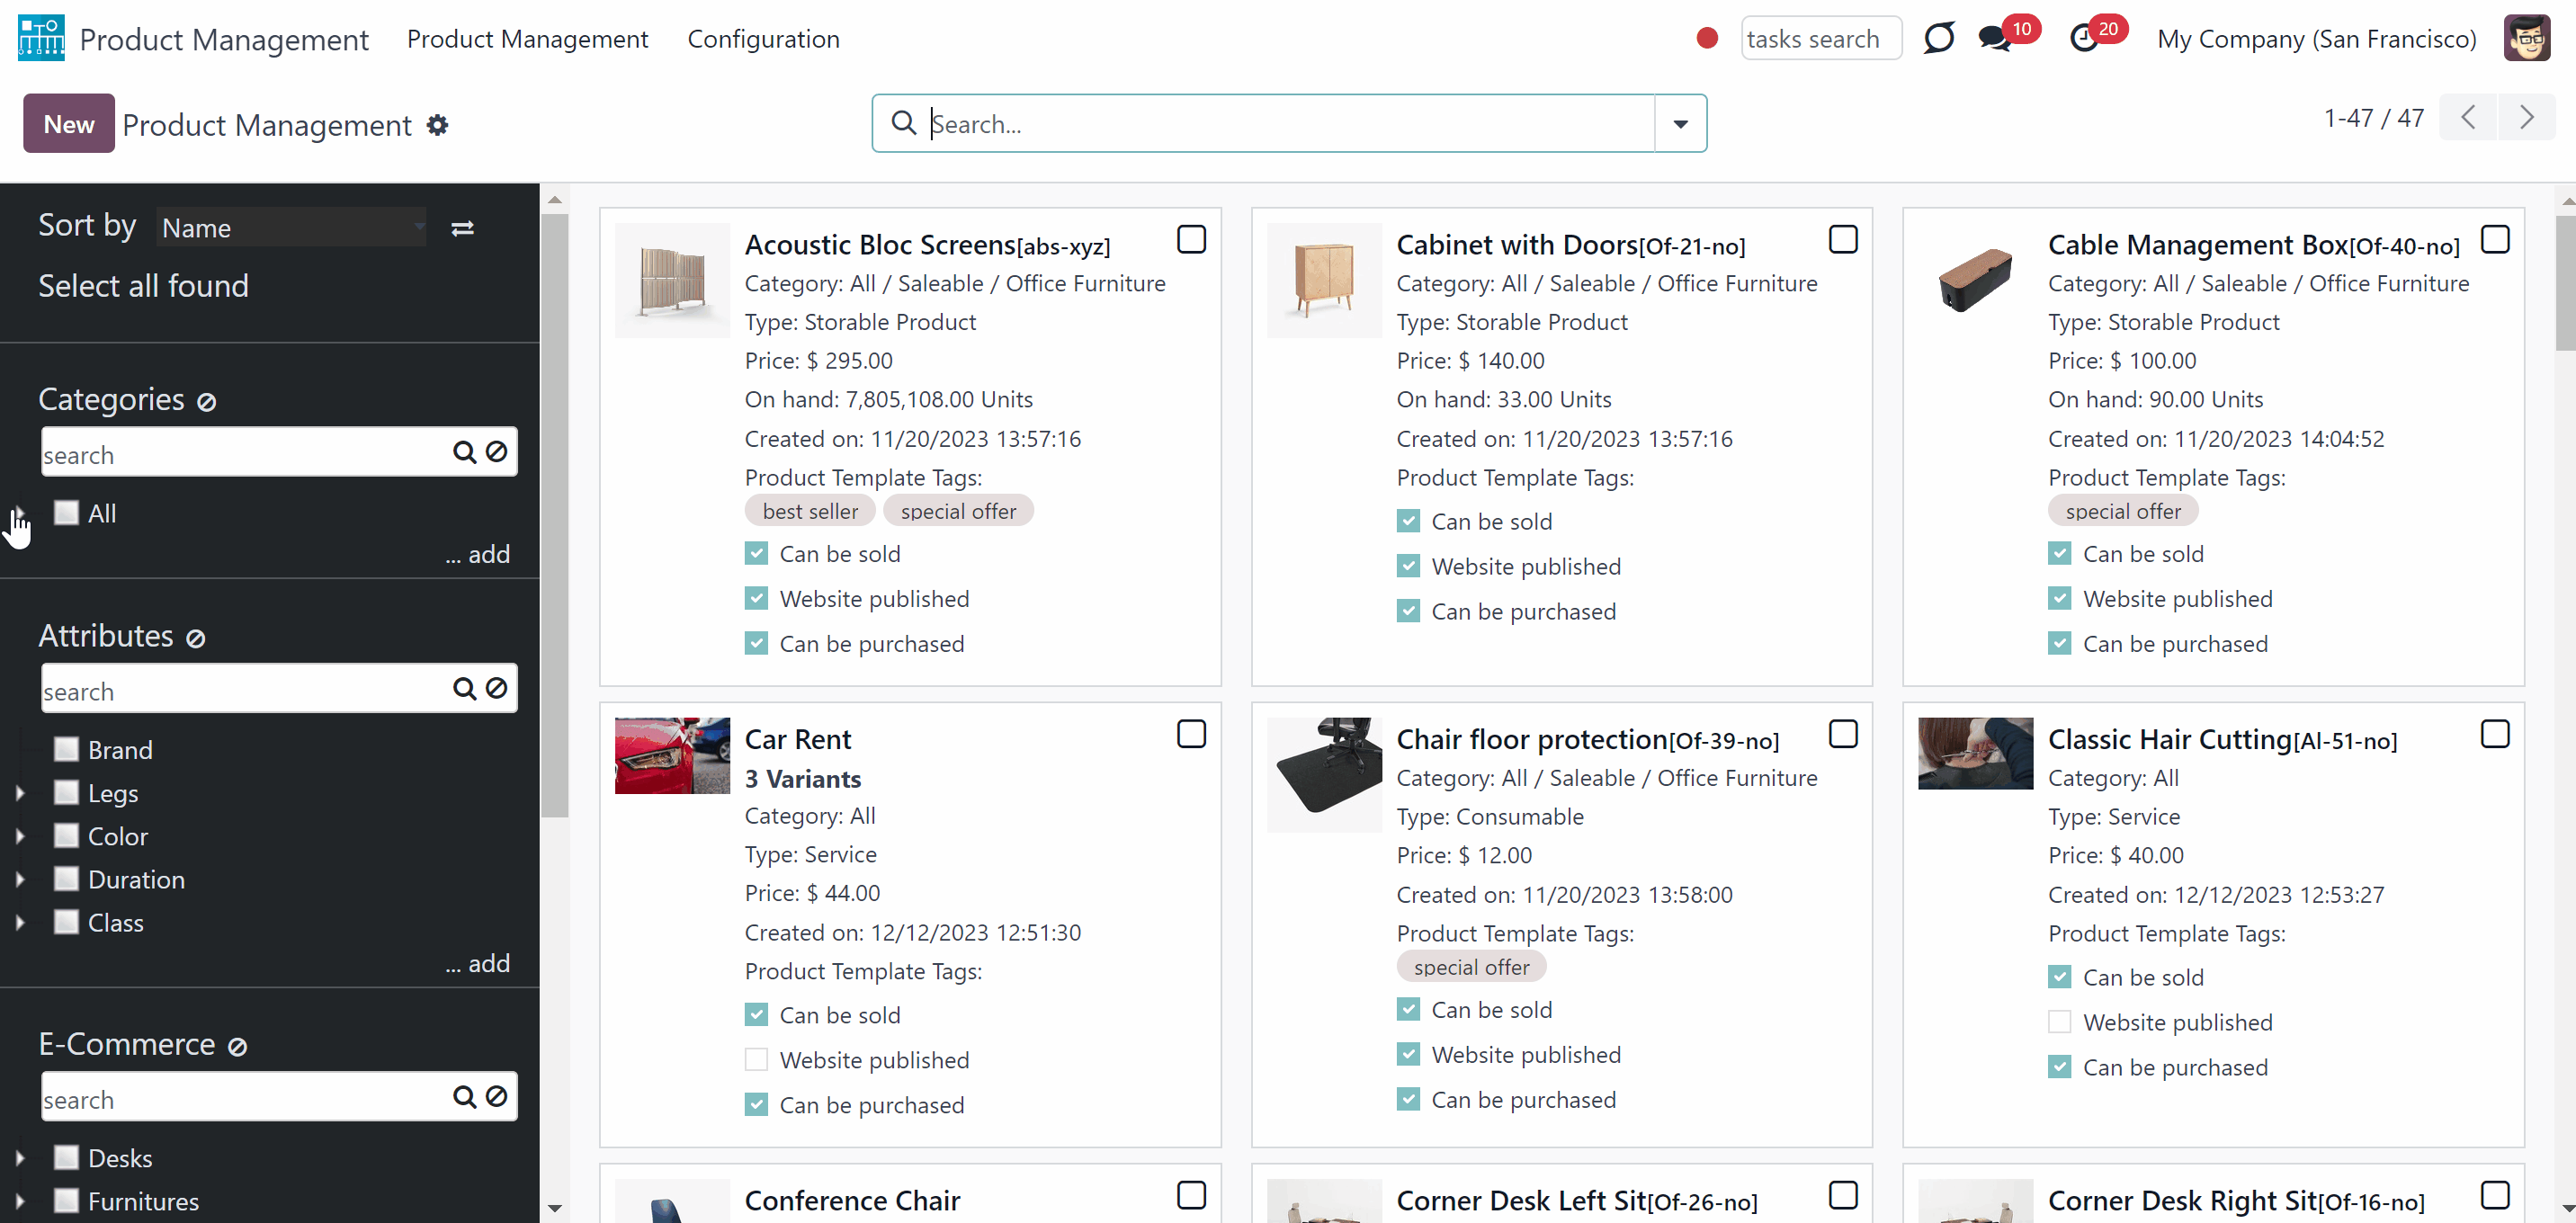Screen dimensions: 2576x1223
Task: Go to next page arrow
Action: point(2527,117)
